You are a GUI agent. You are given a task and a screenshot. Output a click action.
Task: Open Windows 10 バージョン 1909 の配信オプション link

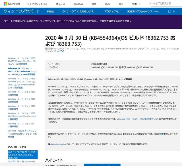[138, 119]
